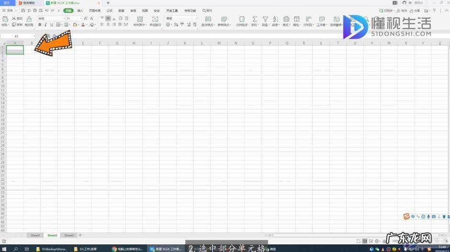The width and height of the screenshot is (450, 252).
Task: Click the Sort A-Z icon
Action: (x=275, y=21)
